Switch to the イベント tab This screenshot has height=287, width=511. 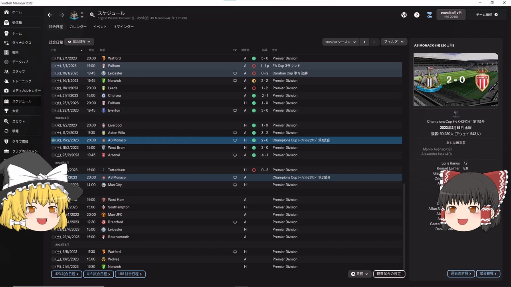pyautogui.click(x=100, y=27)
